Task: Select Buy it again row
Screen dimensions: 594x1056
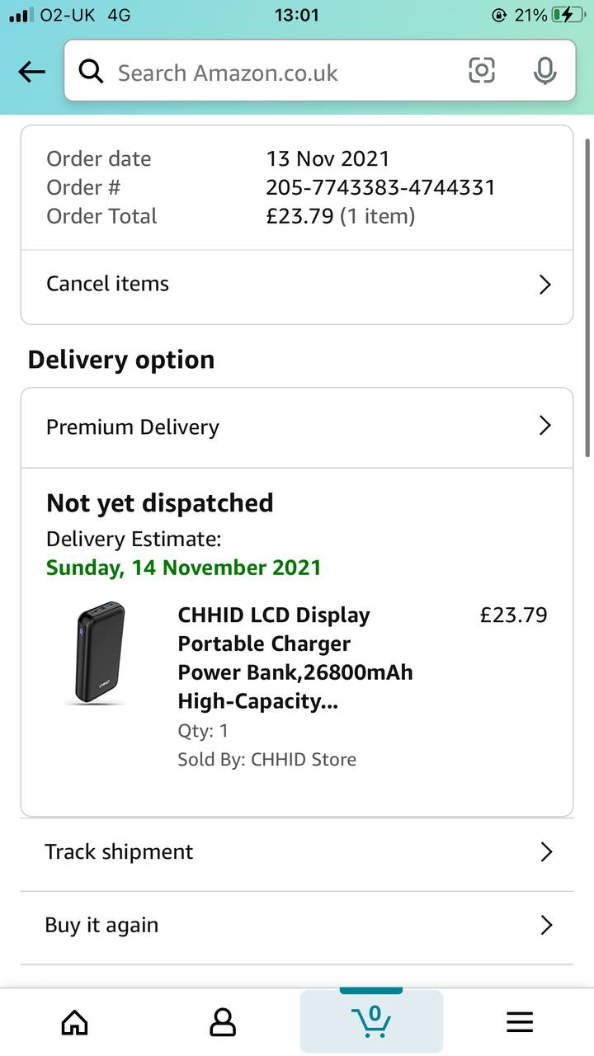Action: 247,926
